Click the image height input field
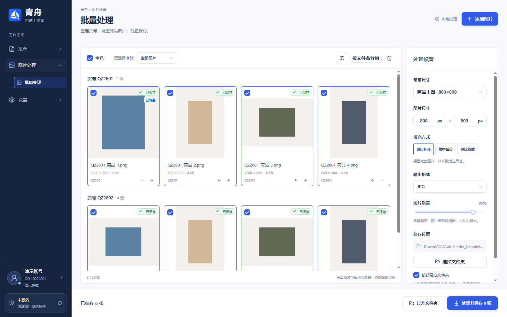The width and height of the screenshot is (507, 317). 470,121
